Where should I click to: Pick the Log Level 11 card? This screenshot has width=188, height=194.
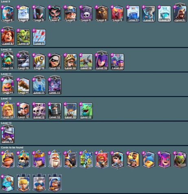23,86
